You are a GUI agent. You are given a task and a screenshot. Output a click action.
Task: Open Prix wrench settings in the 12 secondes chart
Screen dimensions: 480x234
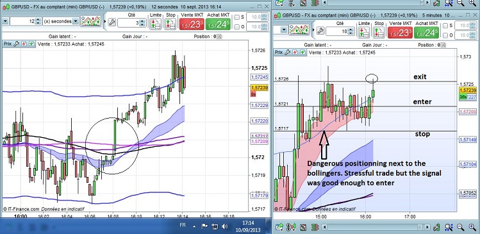click(x=17, y=44)
